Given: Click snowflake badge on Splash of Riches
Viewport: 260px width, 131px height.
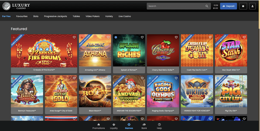Looking at the screenshot, I should tap(116, 37).
